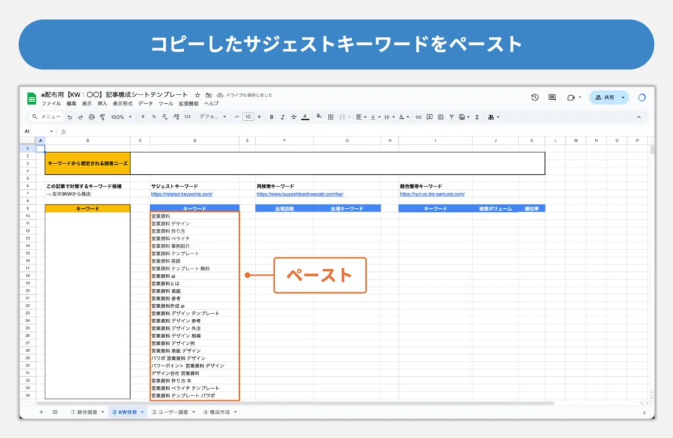Click the font size input field
Image resolution: width=673 pixels, height=438 pixels.
248,117
